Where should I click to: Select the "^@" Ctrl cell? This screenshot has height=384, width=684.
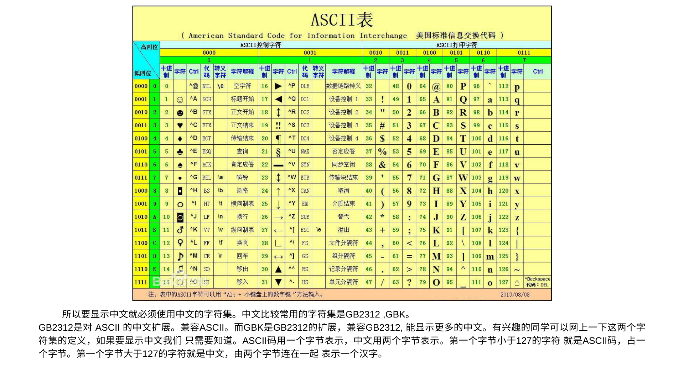(194, 86)
